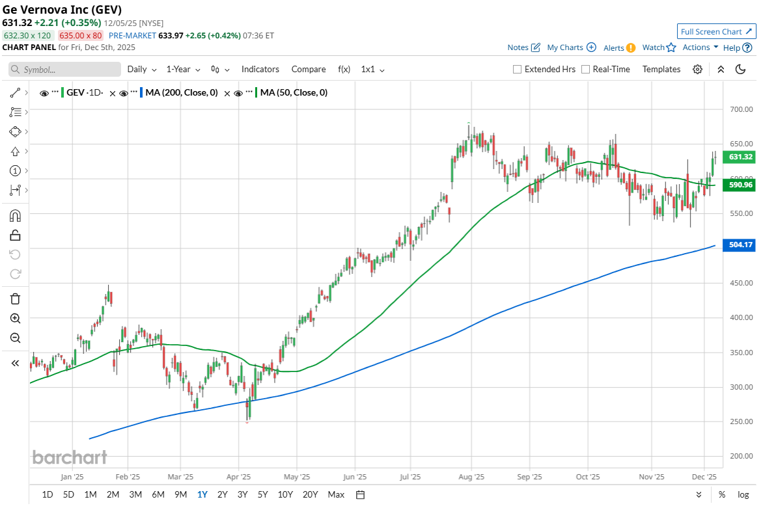Click the blue MA 200 color swatch

141,93
